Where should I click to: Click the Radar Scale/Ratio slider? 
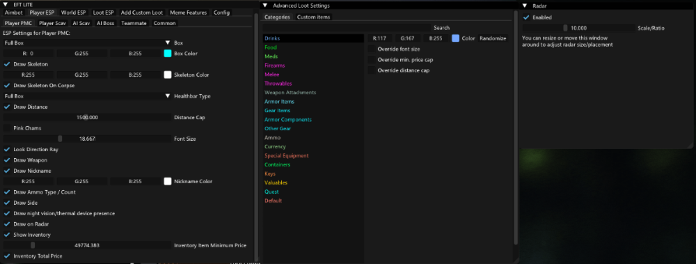tap(579, 28)
